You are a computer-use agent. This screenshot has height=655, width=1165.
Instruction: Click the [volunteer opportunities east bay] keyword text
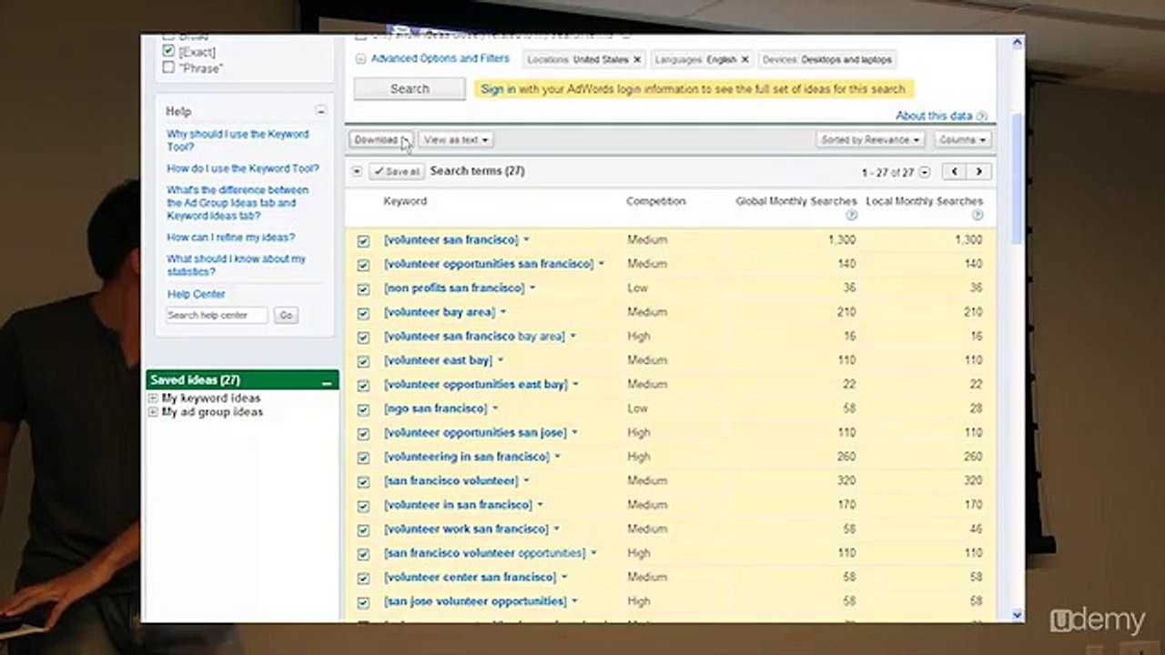click(476, 385)
